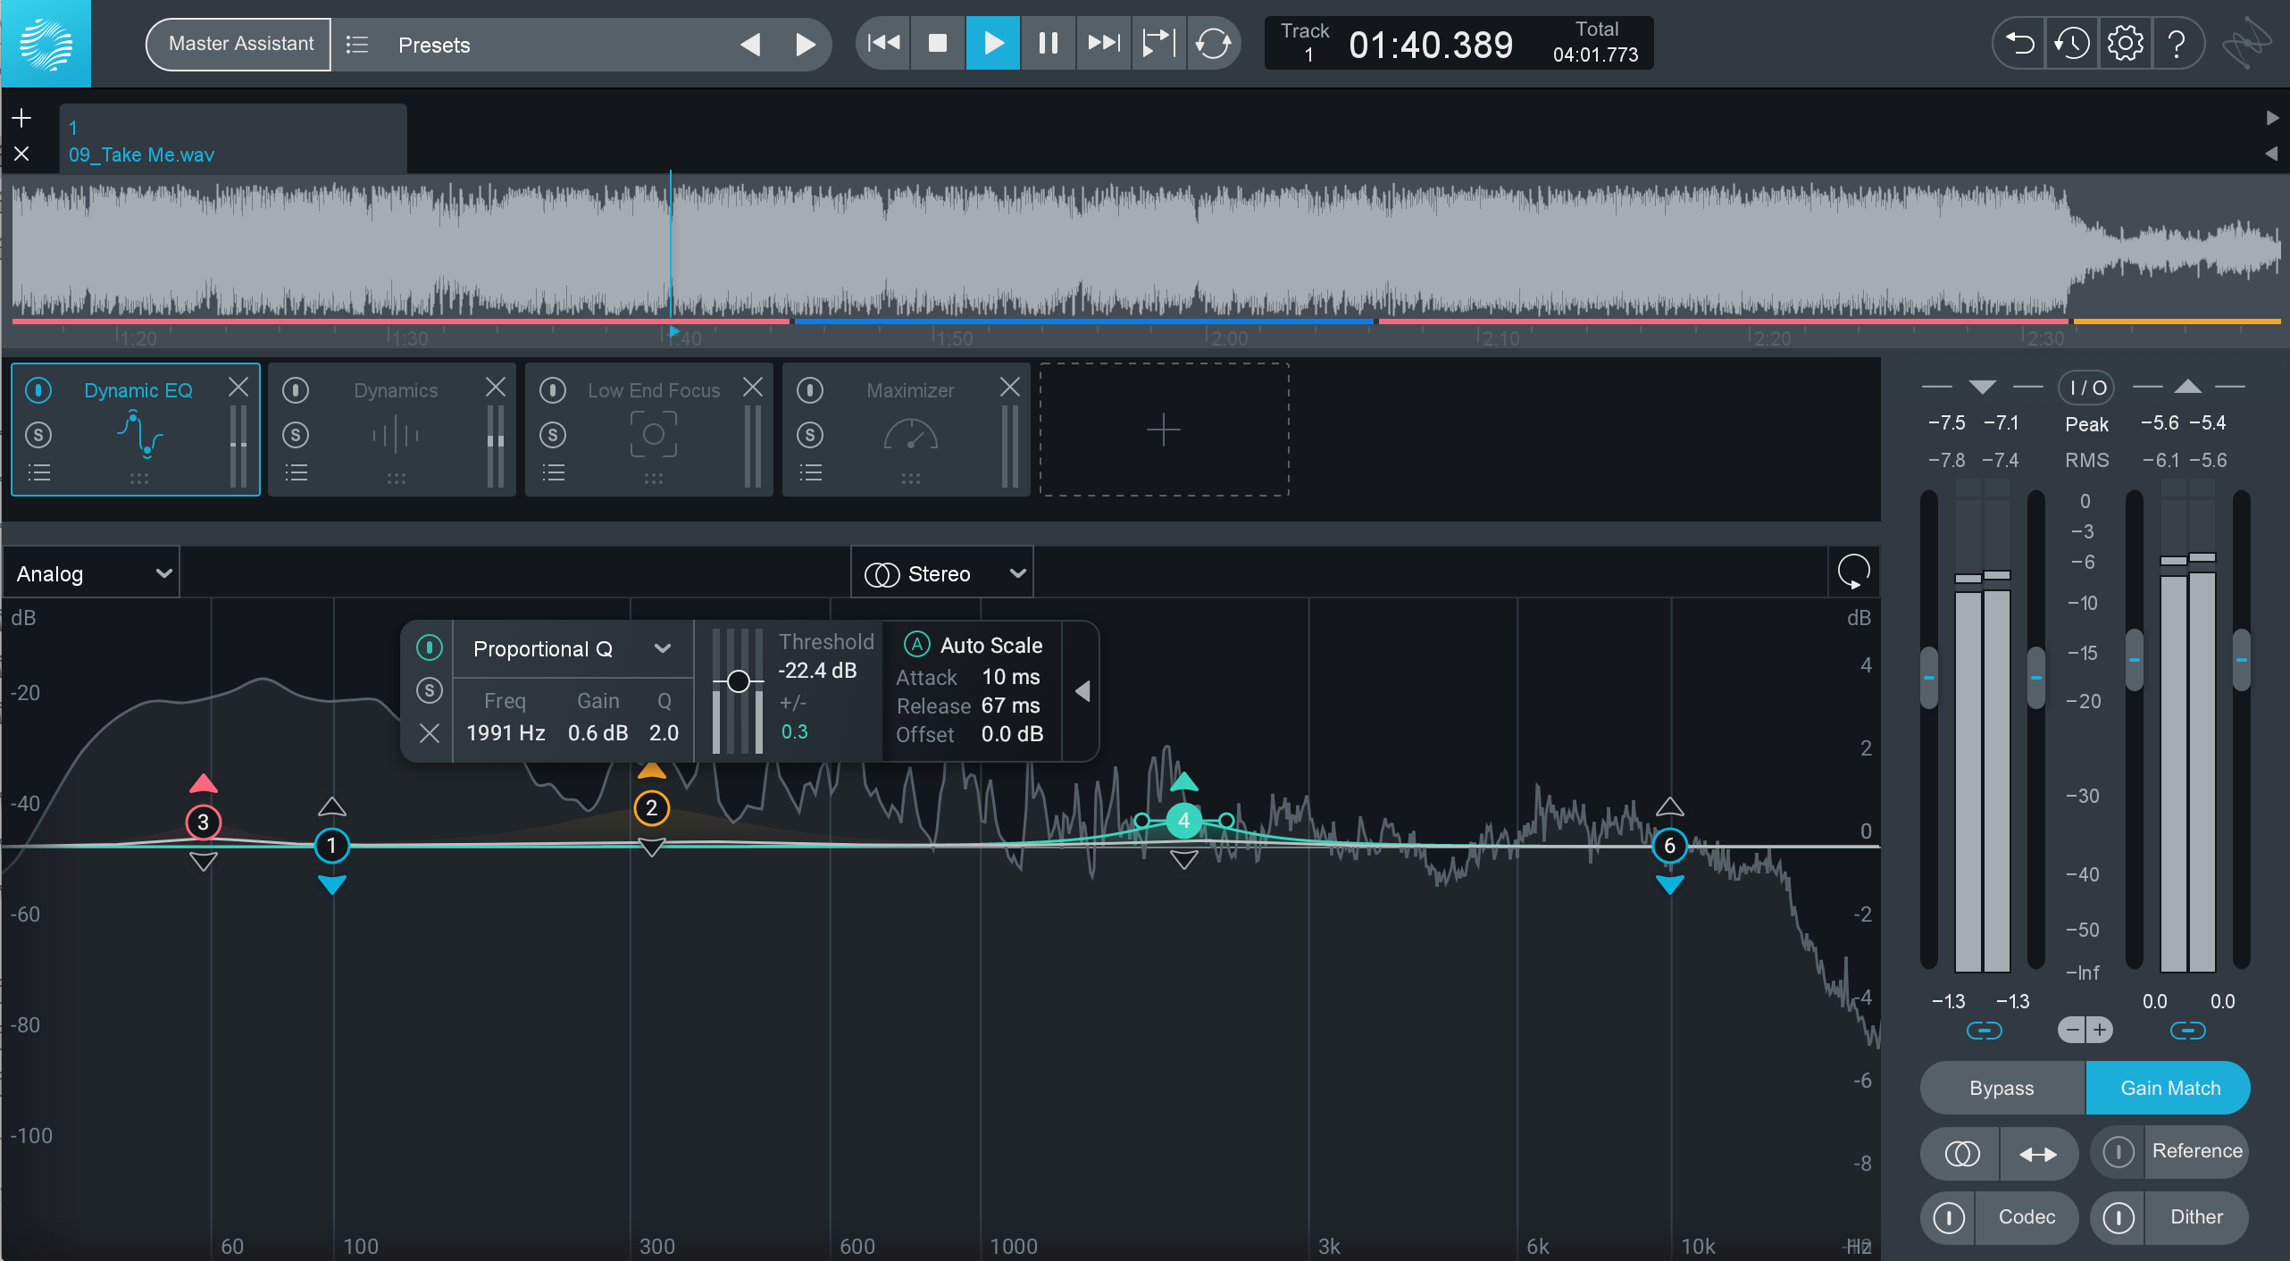2290x1261 pixels.
Task: Solo the selected EQ band
Action: pos(430,690)
